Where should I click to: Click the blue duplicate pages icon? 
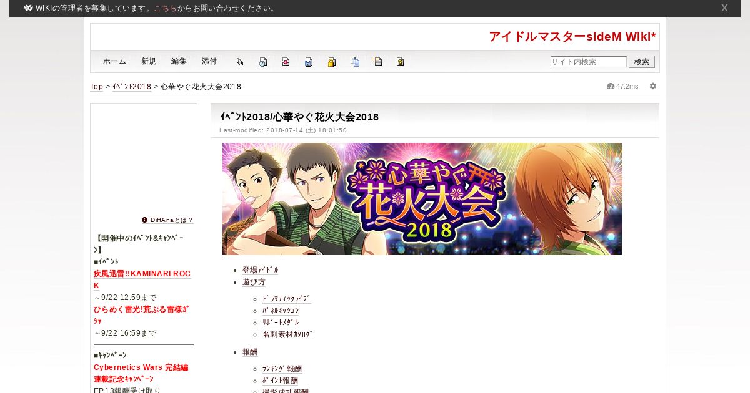tap(355, 62)
